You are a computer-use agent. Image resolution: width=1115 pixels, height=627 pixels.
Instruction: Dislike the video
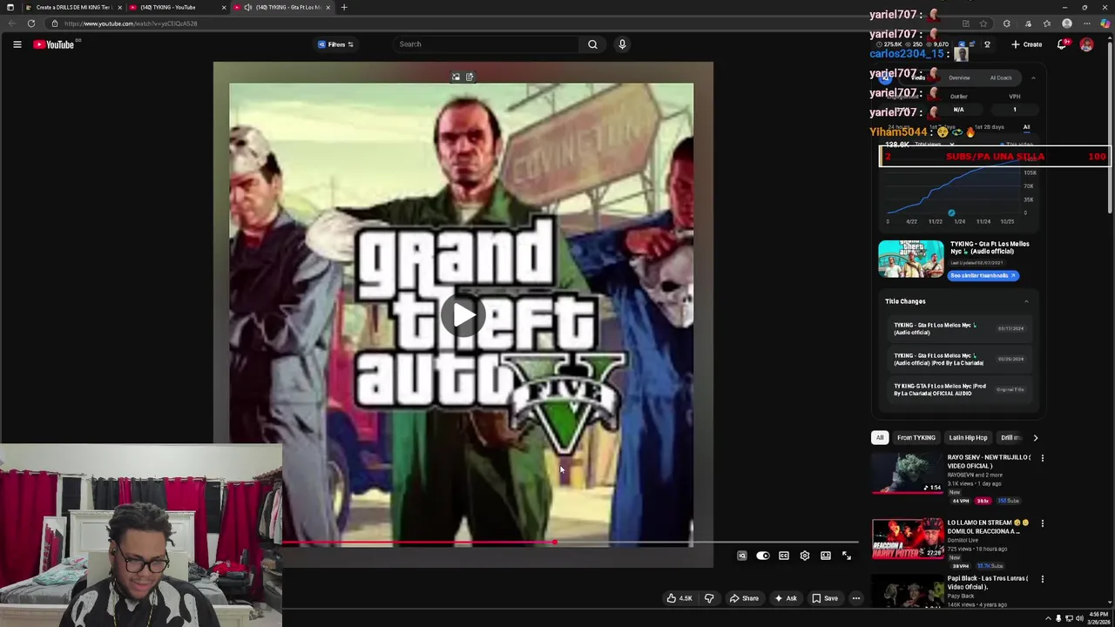709,598
